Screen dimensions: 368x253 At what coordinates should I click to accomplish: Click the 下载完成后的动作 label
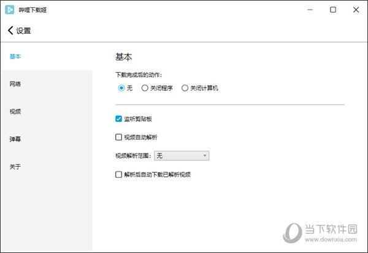click(x=139, y=75)
